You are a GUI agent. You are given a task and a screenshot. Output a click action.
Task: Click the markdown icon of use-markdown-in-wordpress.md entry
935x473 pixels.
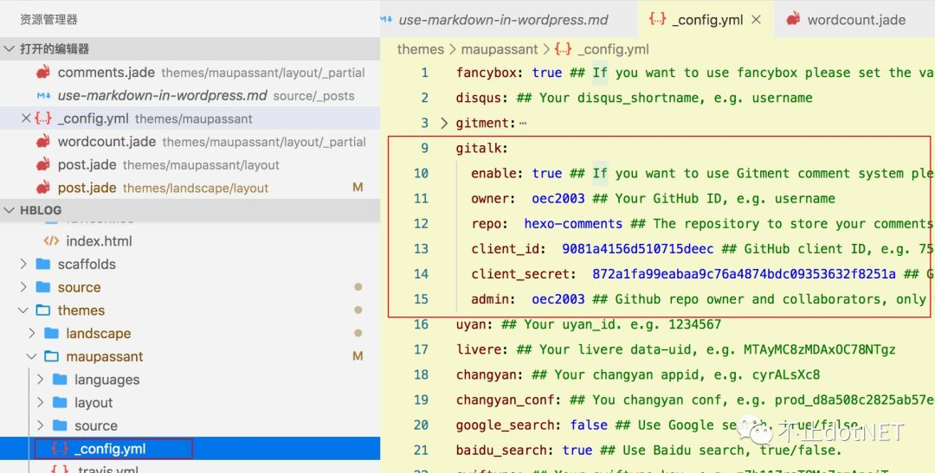click(x=43, y=96)
